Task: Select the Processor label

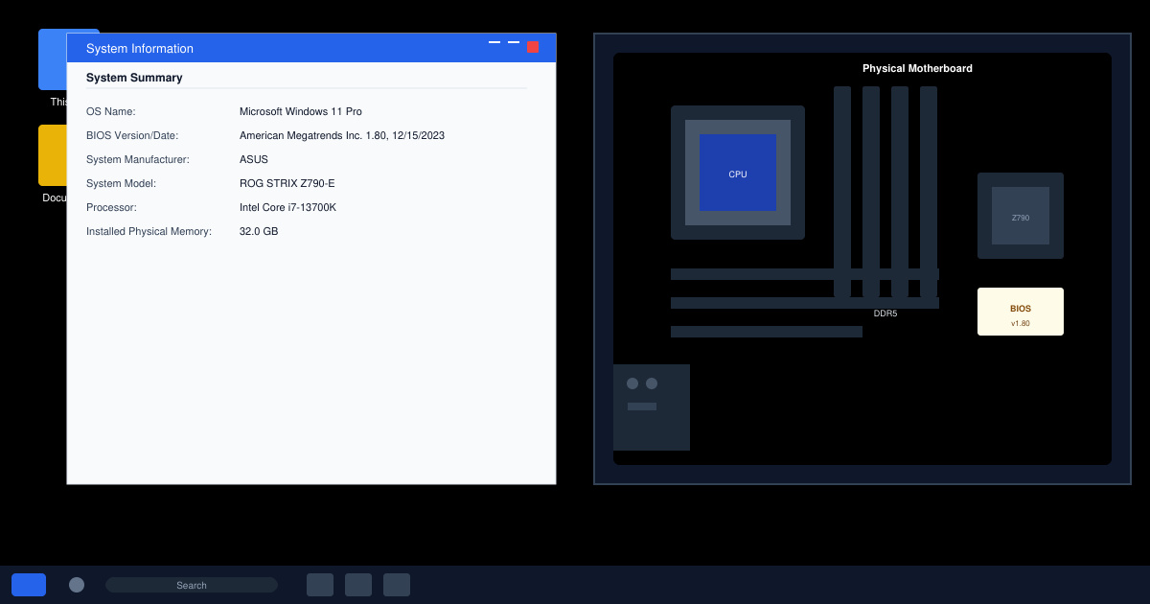Action: 111,207
